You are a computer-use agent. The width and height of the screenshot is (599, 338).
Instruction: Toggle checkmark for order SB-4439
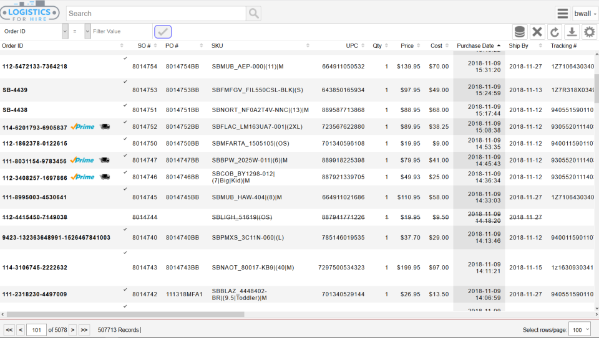tap(125, 82)
